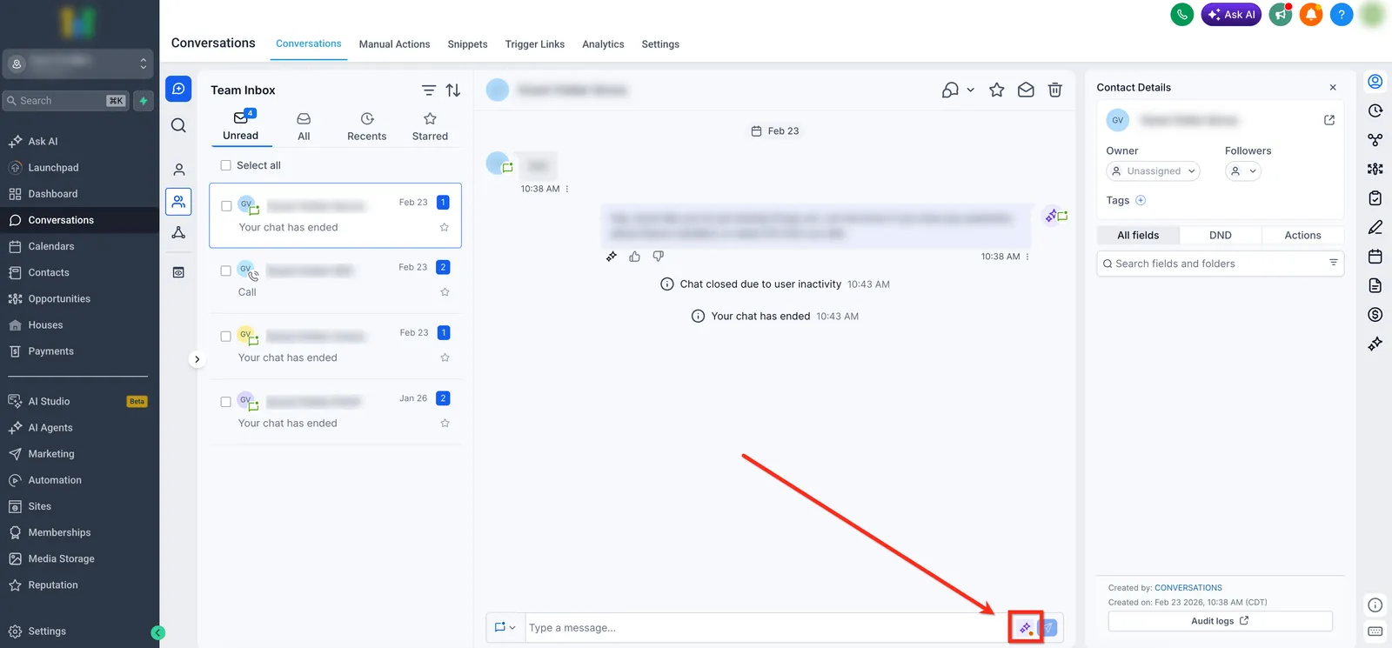
Task: Click the CONVERSATIONS created-by link
Action: click(x=1188, y=588)
